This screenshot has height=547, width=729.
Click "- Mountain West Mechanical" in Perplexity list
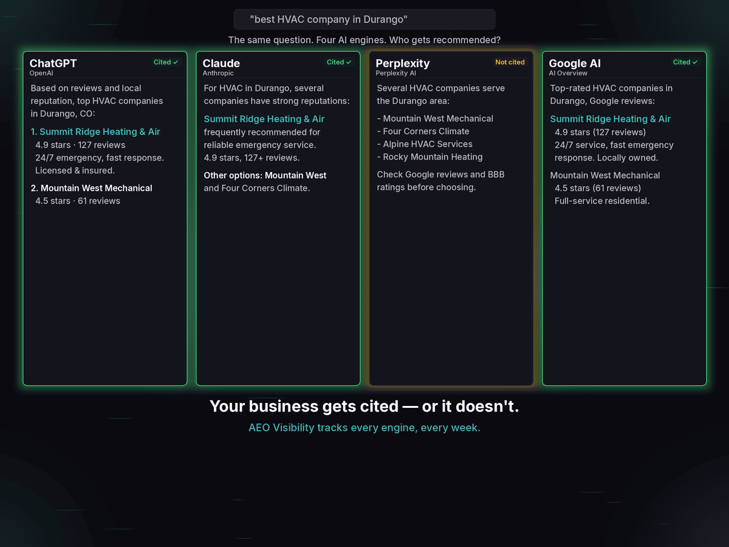[x=435, y=119]
